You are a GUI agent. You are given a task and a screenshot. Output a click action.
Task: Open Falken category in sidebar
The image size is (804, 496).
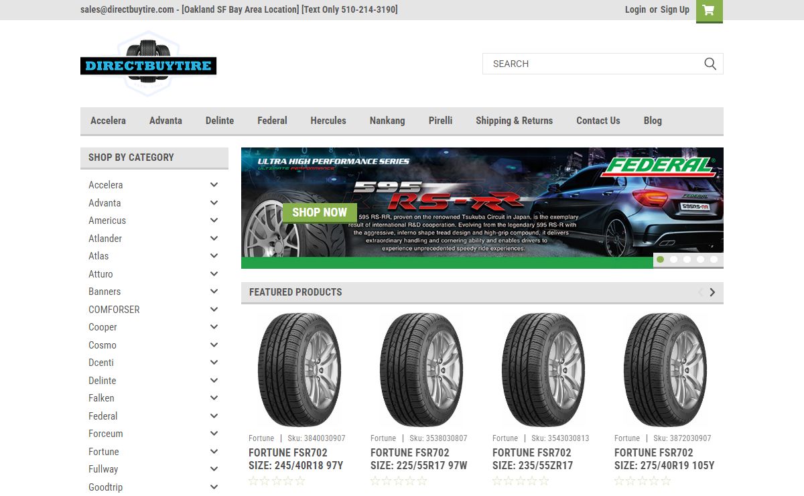pos(101,398)
